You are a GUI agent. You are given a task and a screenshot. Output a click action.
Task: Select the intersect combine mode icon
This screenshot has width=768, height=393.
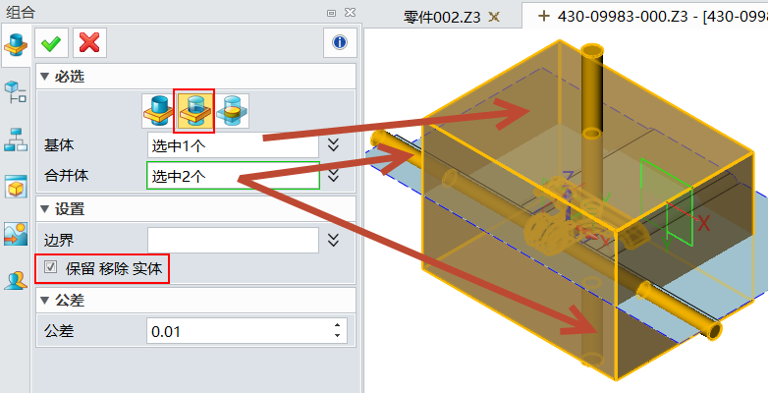click(232, 109)
